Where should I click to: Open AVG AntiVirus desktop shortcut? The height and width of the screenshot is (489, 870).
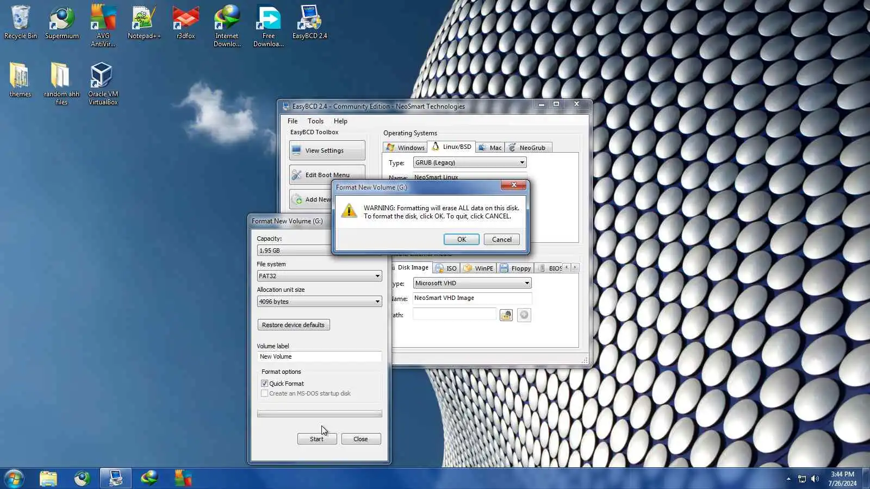point(103,26)
